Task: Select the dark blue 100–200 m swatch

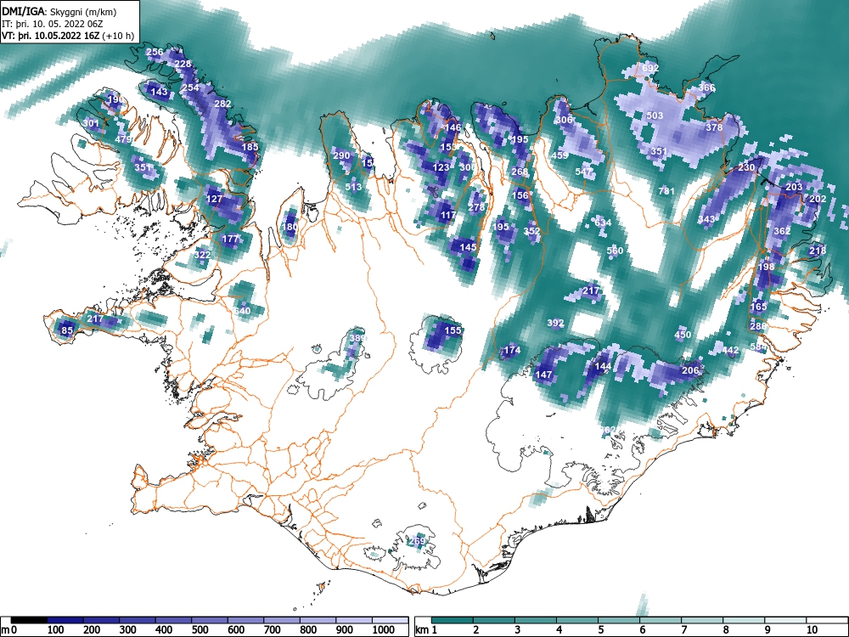Action: [x=65, y=620]
